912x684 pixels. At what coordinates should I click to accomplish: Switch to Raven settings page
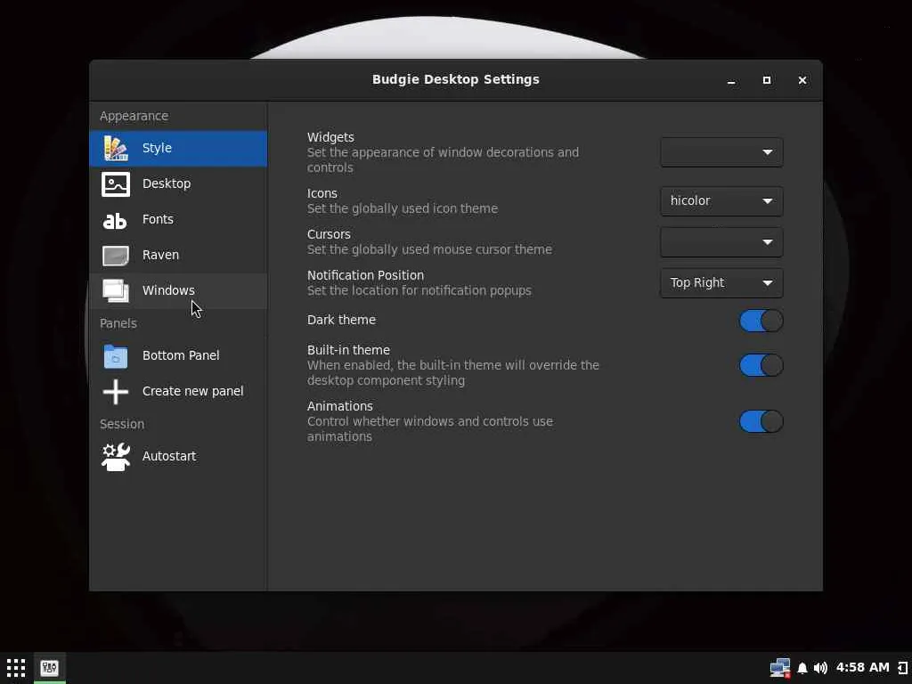(x=178, y=256)
